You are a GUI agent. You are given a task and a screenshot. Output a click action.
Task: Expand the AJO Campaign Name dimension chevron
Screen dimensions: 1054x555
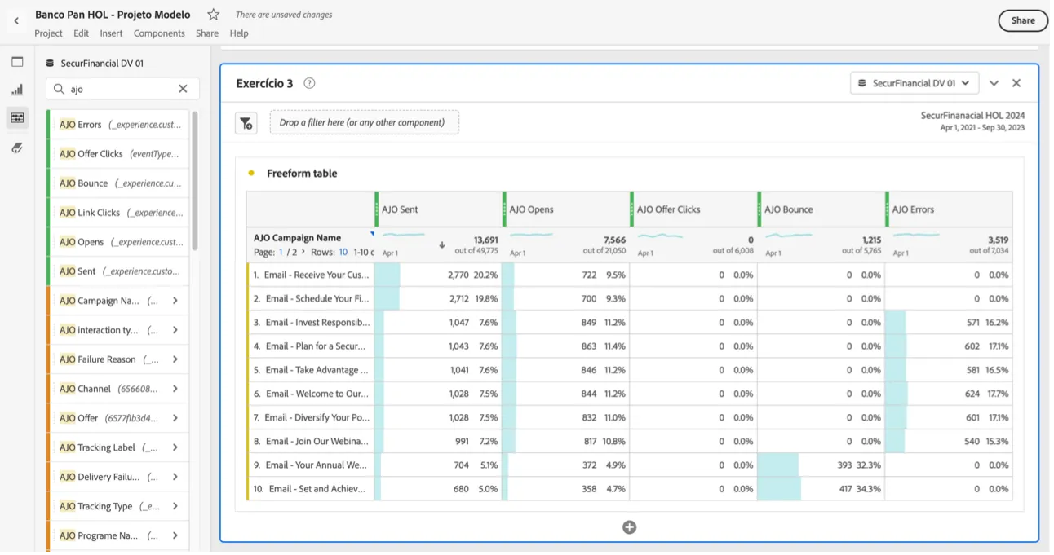[x=175, y=301]
